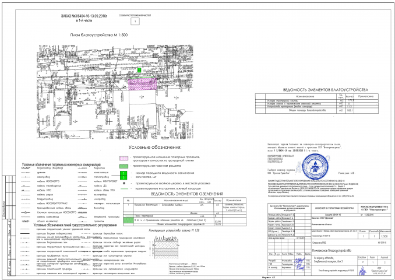Click the heading 'План благоустройства М 1:500'
Screen dimensions: 395x280
[99, 35]
